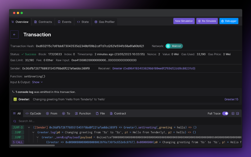
Task: Launch the Debugger via its bug icon
Action: tap(223, 21)
